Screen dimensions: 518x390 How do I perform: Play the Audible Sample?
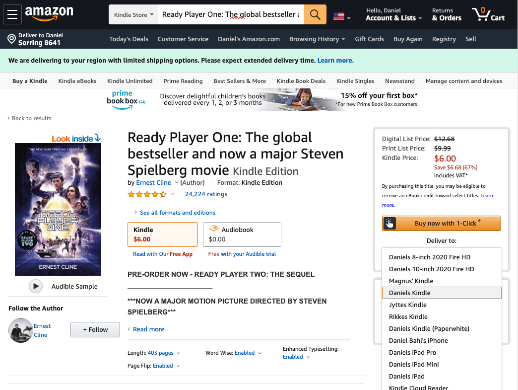36,286
